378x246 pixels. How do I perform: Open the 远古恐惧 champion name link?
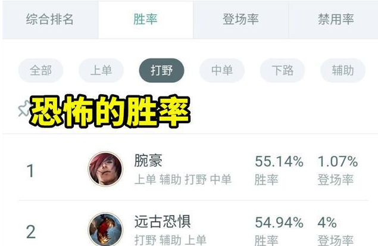pos(163,222)
